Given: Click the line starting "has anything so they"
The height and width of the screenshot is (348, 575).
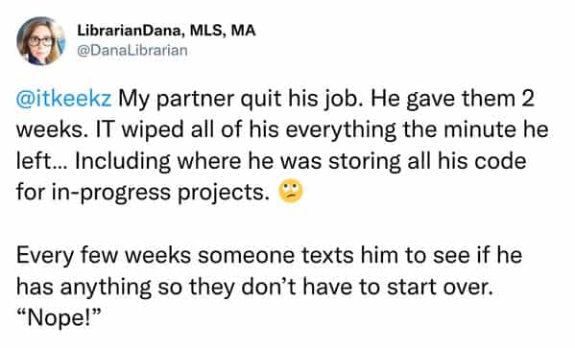Looking at the screenshot, I should point(255,287).
